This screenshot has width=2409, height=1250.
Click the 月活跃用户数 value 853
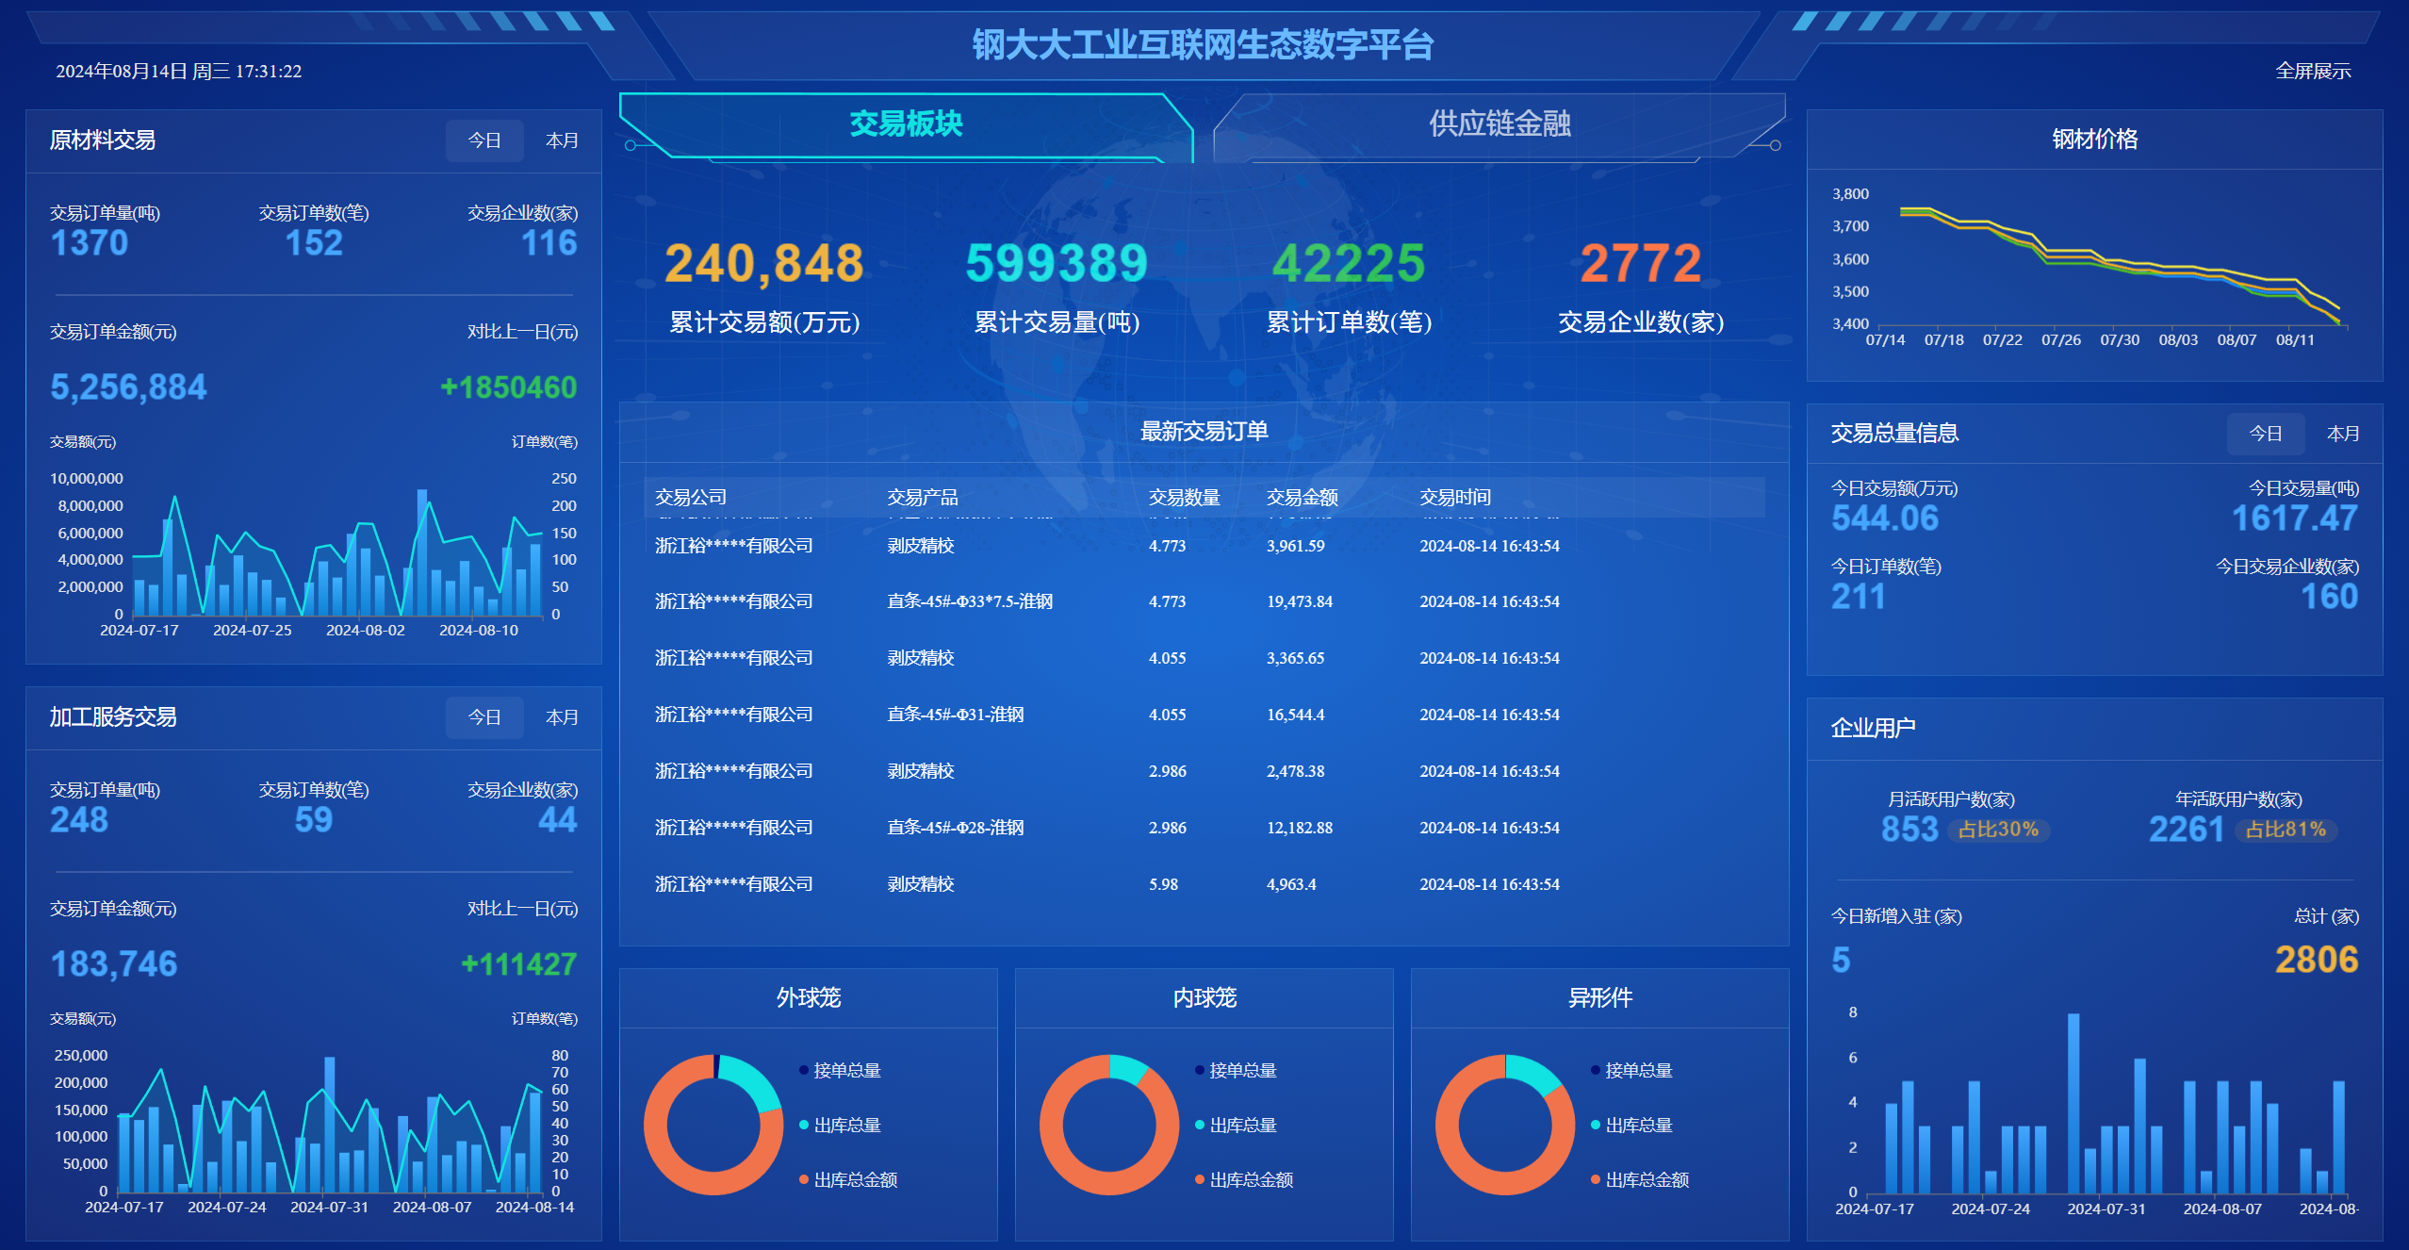(x=1909, y=830)
